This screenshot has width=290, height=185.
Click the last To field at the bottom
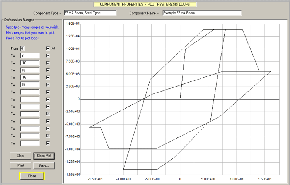(30, 143)
